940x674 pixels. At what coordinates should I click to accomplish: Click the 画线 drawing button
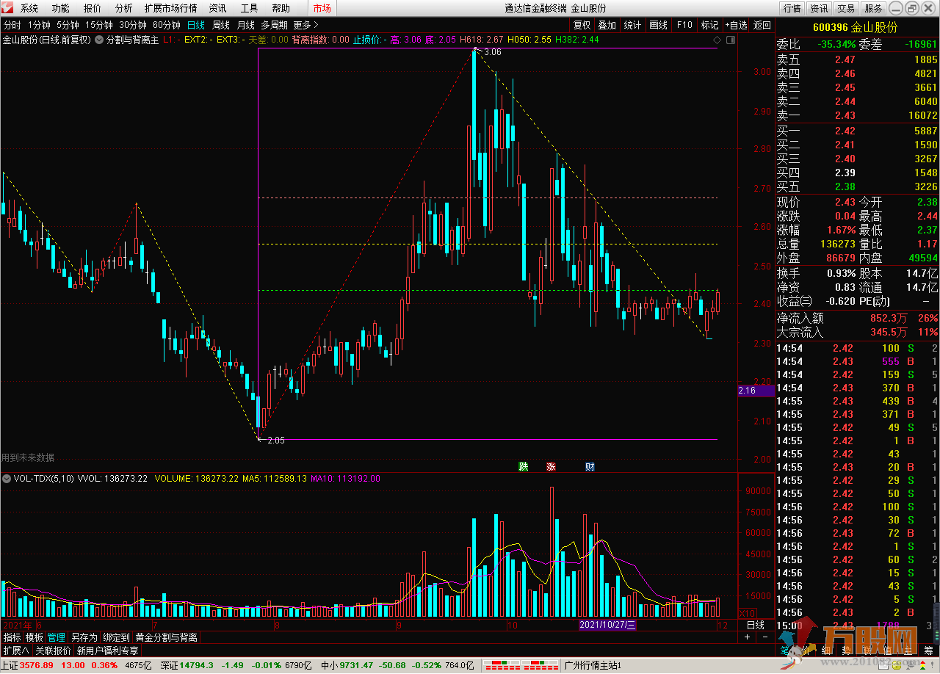(x=659, y=25)
